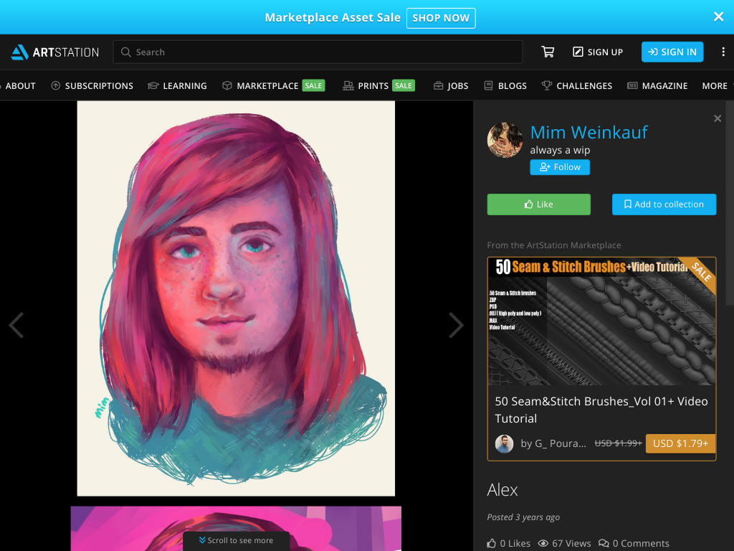Open the three-dot options menu in header
Viewport: 734px width, 551px height.
coord(723,52)
